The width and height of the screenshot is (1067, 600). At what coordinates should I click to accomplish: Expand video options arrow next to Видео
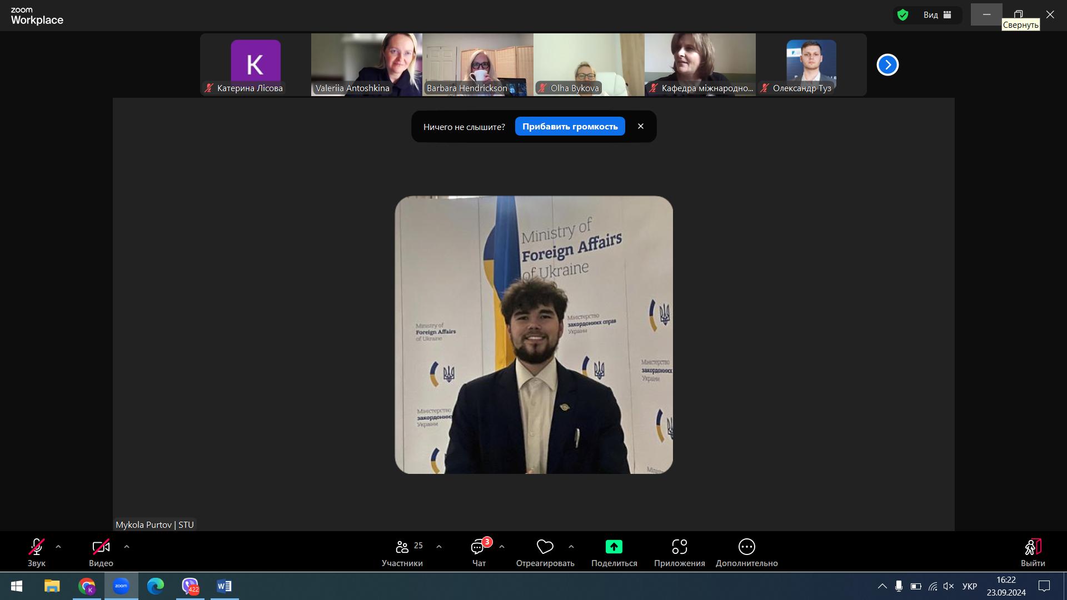pos(127,547)
